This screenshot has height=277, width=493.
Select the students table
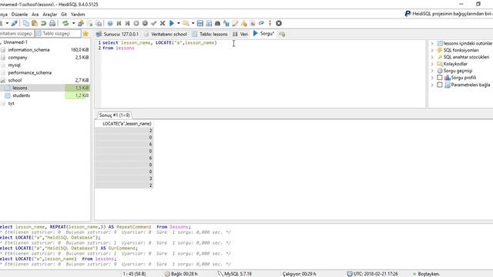point(22,95)
